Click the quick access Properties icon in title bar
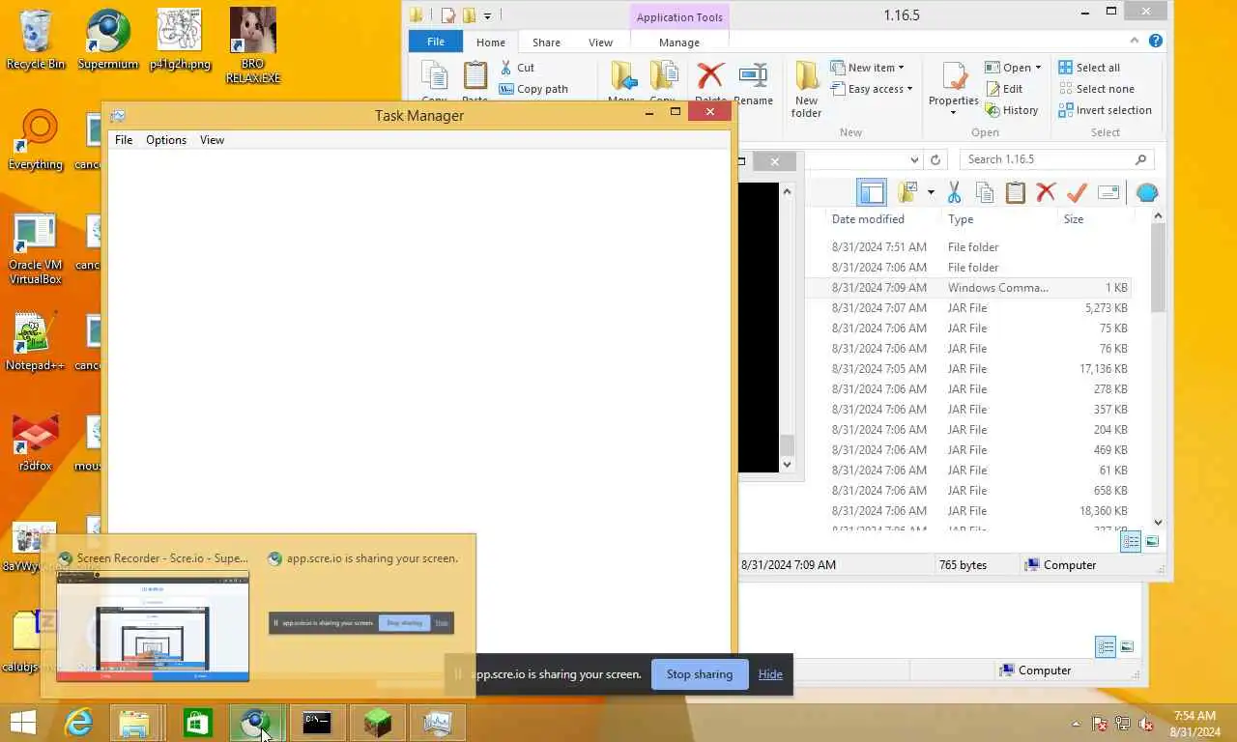 coord(448,15)
